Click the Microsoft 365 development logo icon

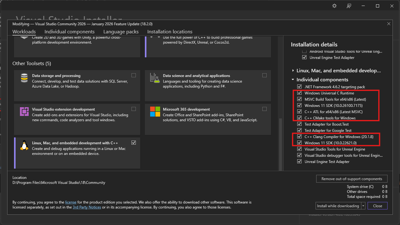pyautogui.click(x=155, y=111)
